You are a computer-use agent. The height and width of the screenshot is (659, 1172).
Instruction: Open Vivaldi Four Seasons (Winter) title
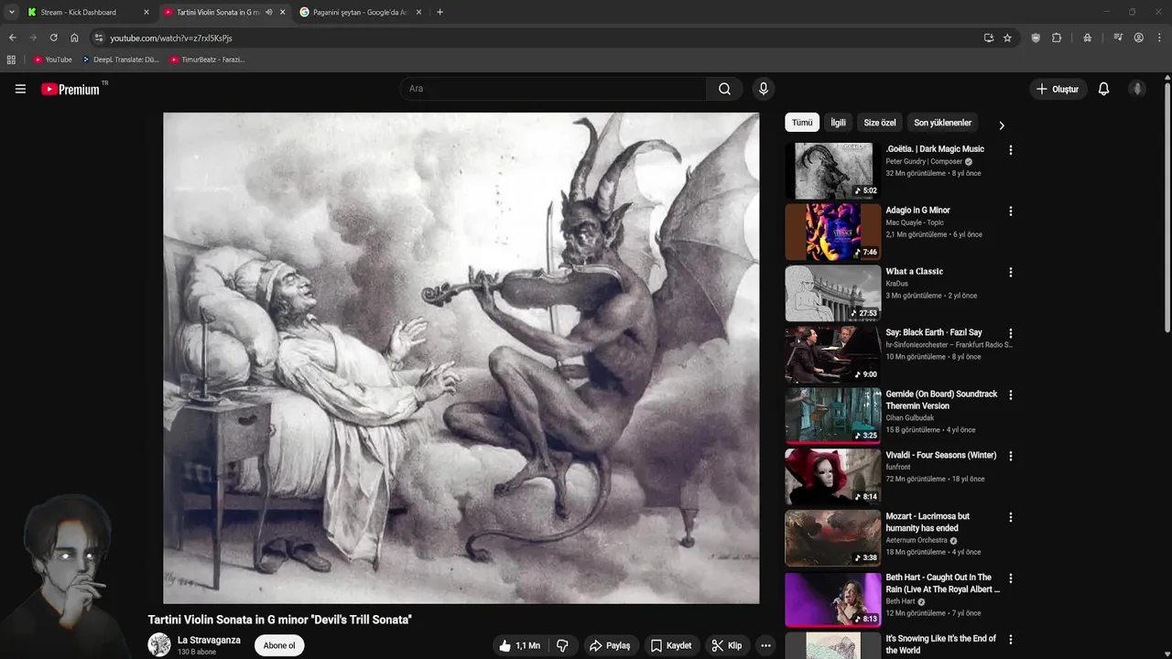pos(940,455)
